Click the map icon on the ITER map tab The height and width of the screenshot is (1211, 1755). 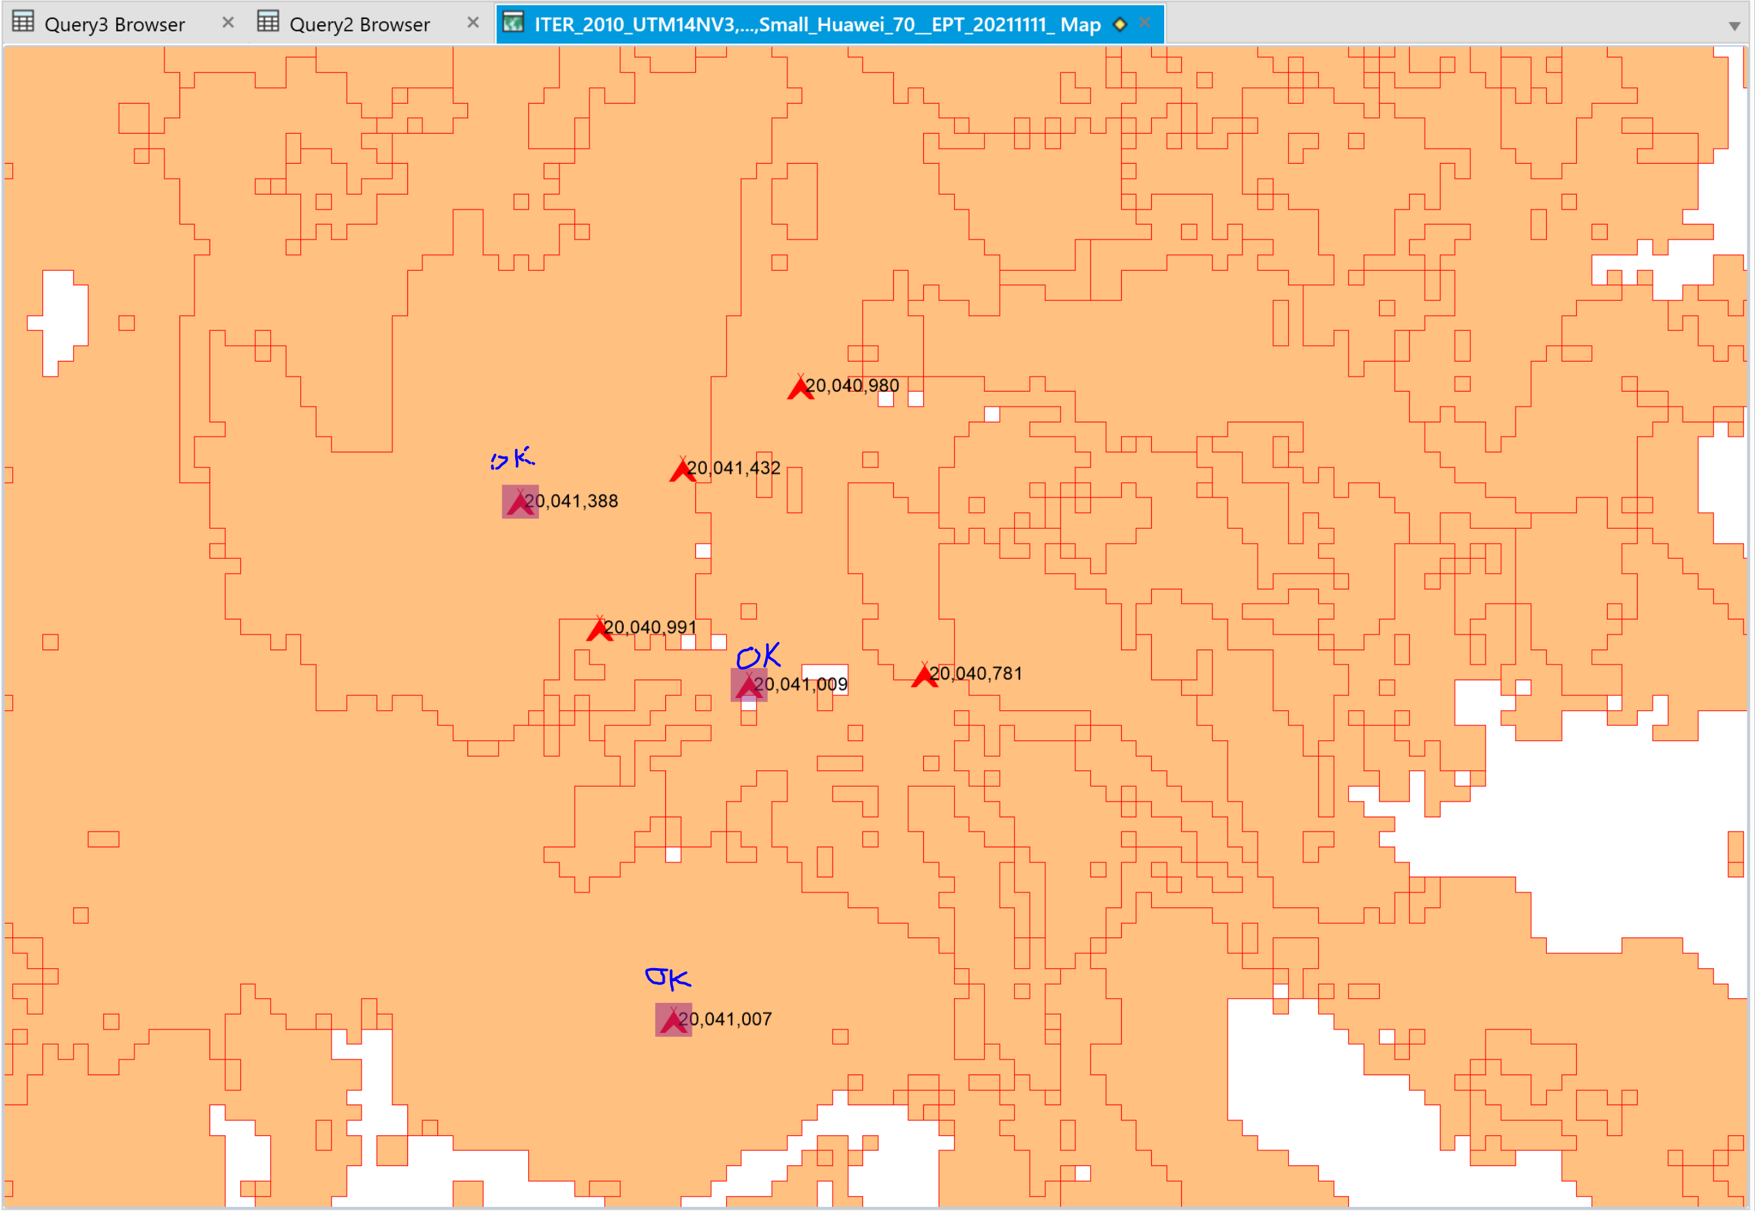tap(515, 22)
